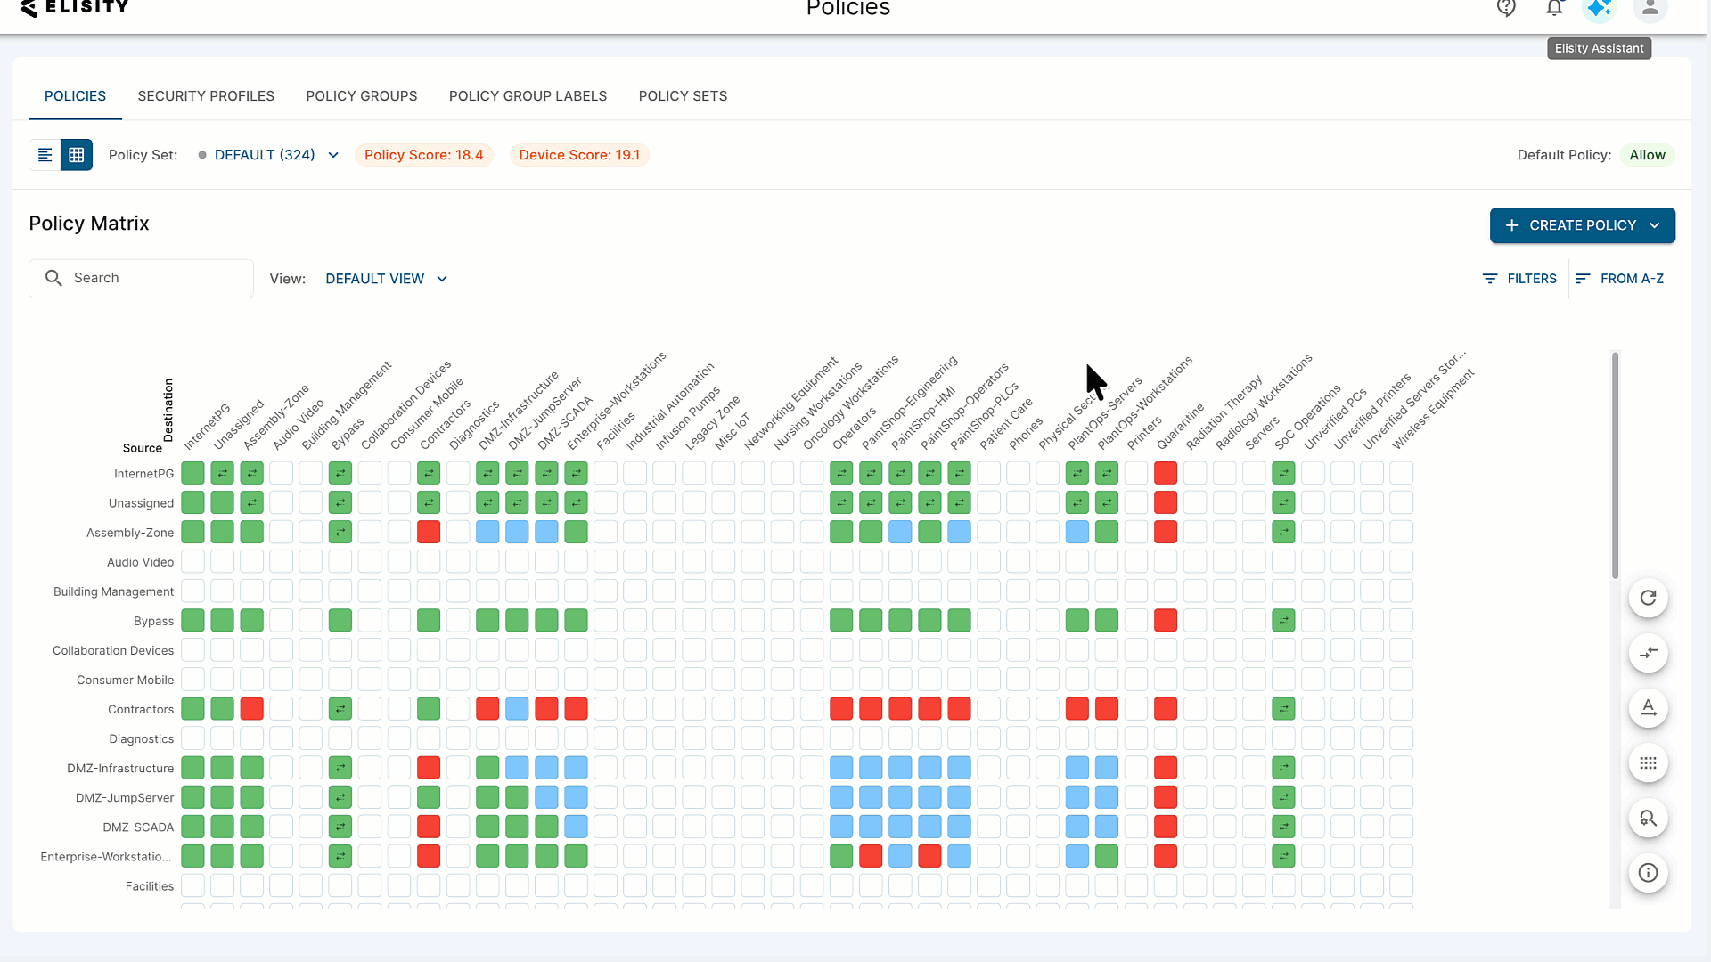This screenshot has height=962, width=1711.
Task: Click the refresh matrix round button
Action: 1648,598
